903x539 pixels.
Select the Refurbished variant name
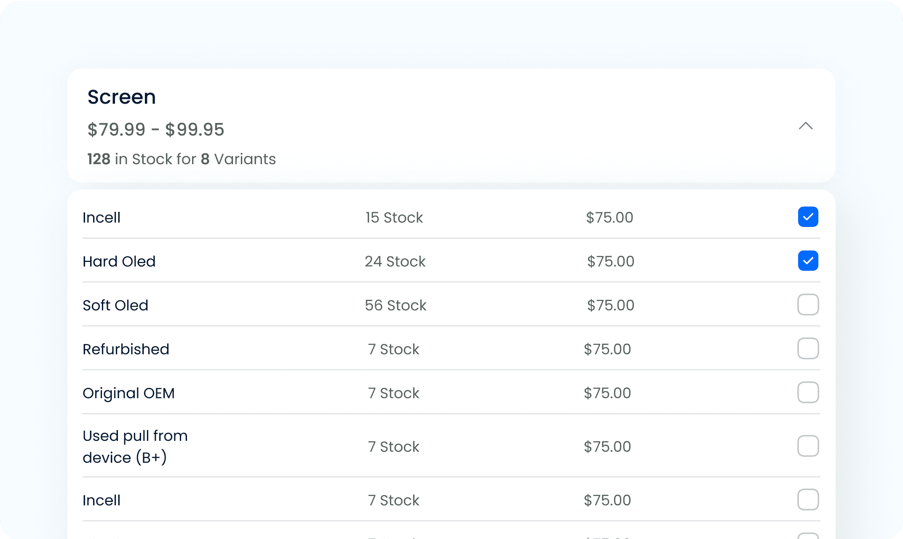click(x=126, y=349)
